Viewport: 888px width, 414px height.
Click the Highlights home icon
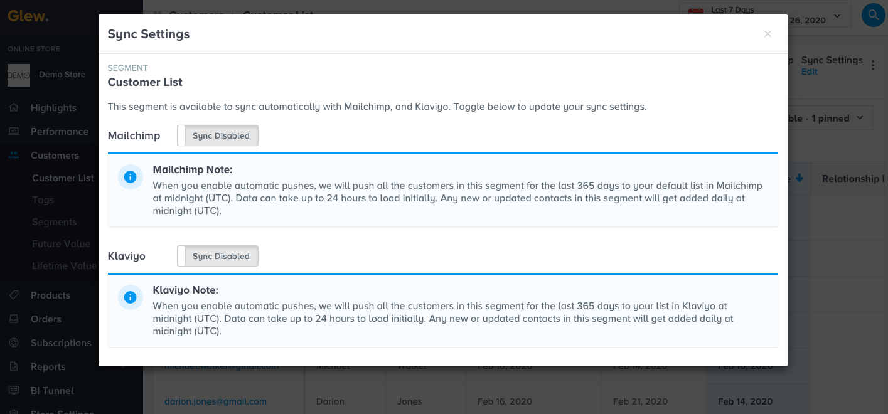tap(14, 108)
